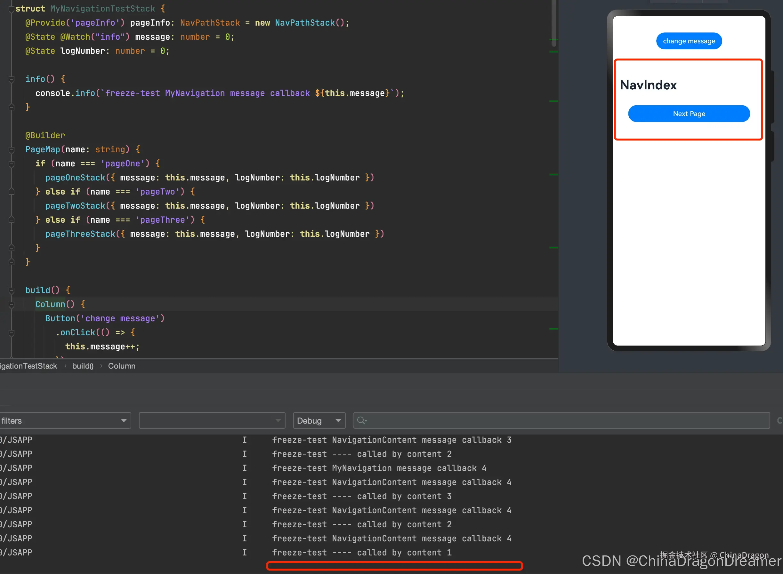Open the 'Debug' log level dropdown

pos(319,420)
